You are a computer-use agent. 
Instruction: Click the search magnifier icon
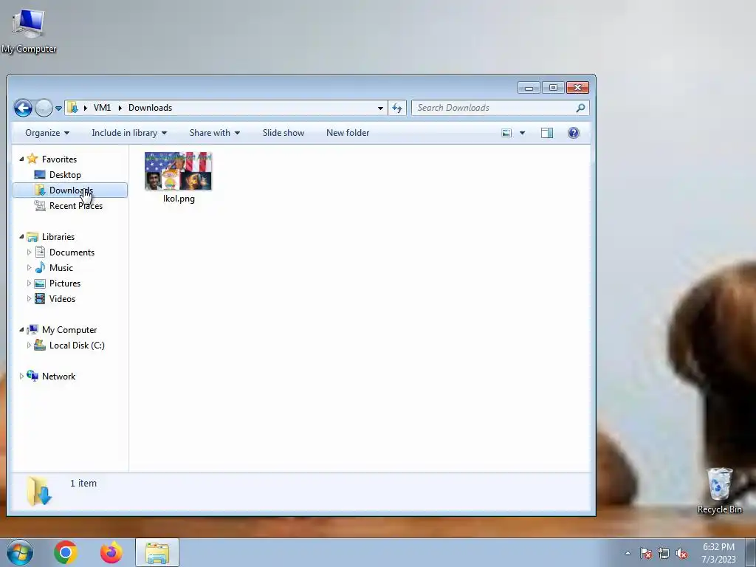pos(580,108)
